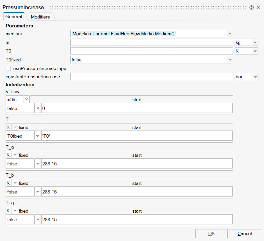Open the T fixed T0fixed dropdown
Screen dimensions: 264x241
37,136
